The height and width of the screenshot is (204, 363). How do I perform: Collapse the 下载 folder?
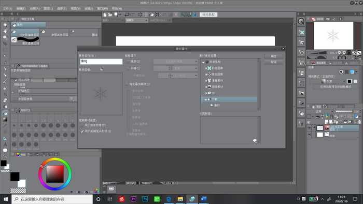[205, 99]
